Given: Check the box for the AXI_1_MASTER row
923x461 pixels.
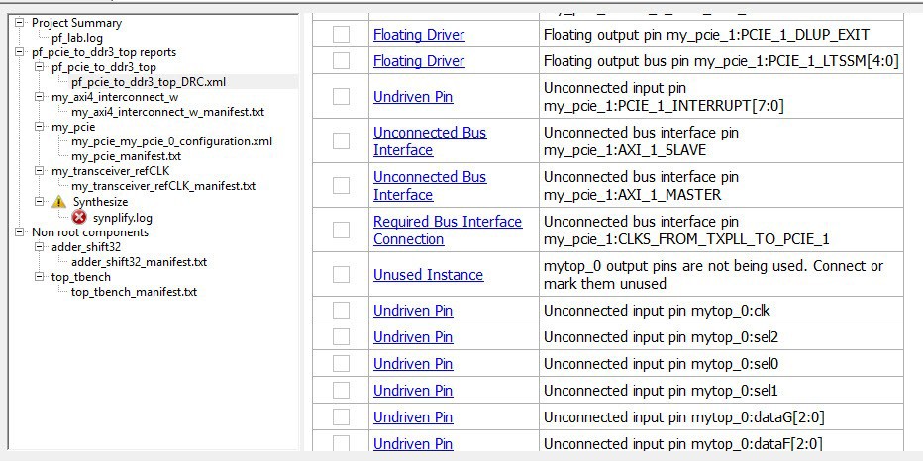Looking at the screenshot, I should point(341,185).
